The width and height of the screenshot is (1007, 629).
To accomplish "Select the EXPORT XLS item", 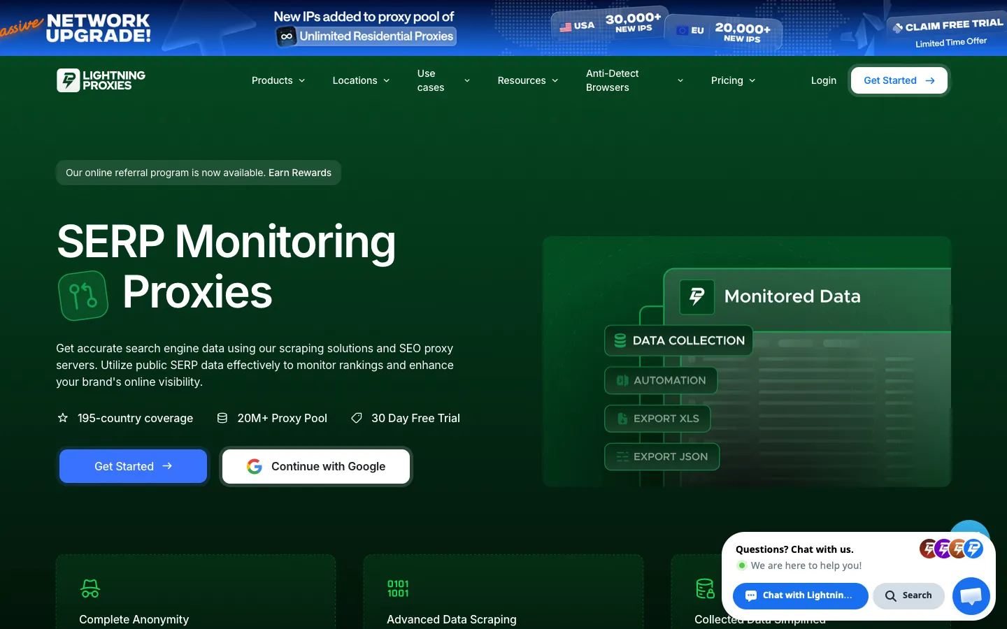I will (657, 418).
